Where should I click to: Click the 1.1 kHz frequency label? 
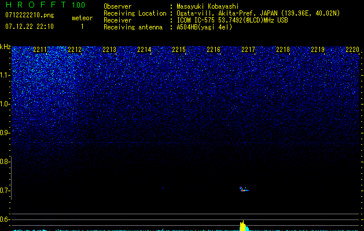coord(5,75)
